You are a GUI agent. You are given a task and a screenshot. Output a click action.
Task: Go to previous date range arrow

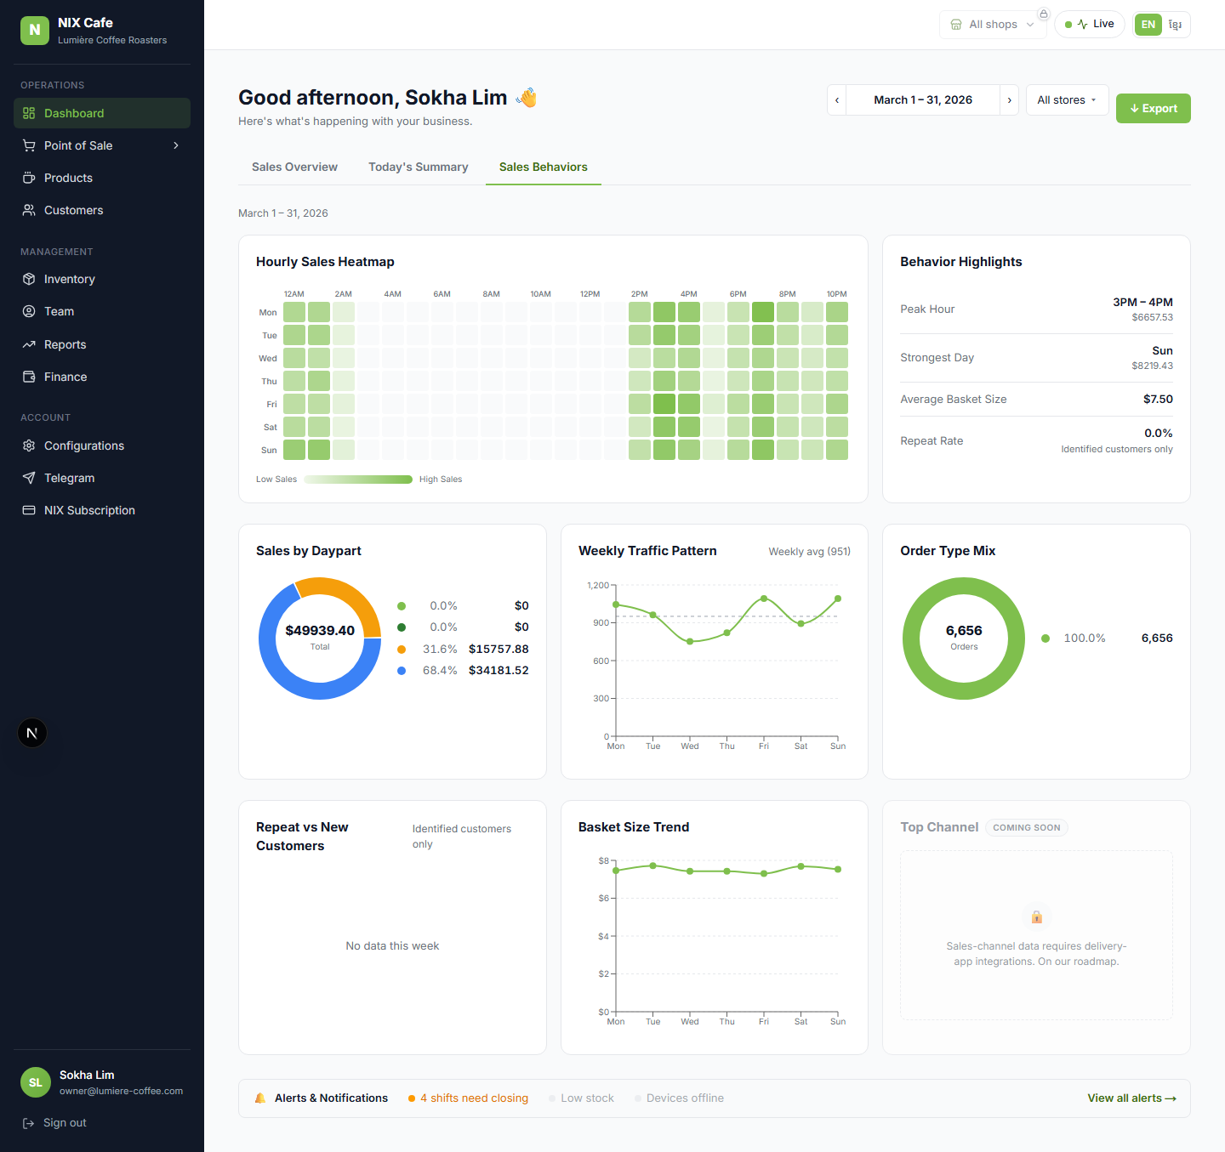pyautogui.click(x=837, y=99)
